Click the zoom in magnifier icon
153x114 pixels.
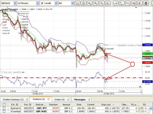click(95, 3)
